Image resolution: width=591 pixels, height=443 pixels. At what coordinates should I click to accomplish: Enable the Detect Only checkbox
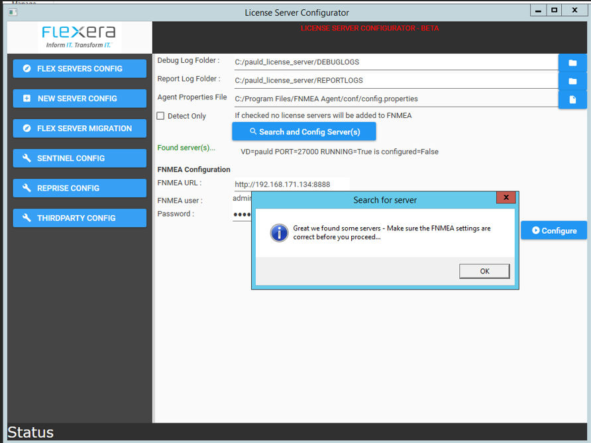pyautogui.click(x=160, y=116)
